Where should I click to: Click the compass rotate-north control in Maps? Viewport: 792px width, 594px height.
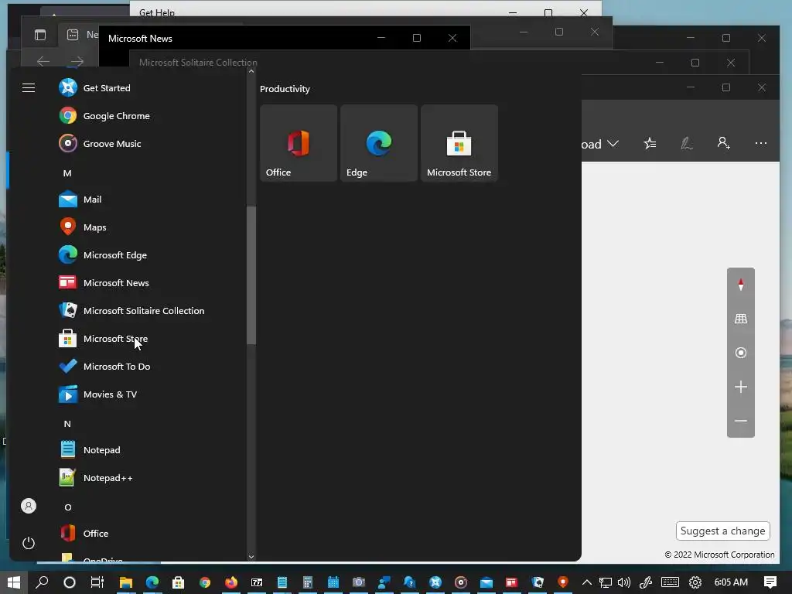pyautogui.click(x=740, y=285)
